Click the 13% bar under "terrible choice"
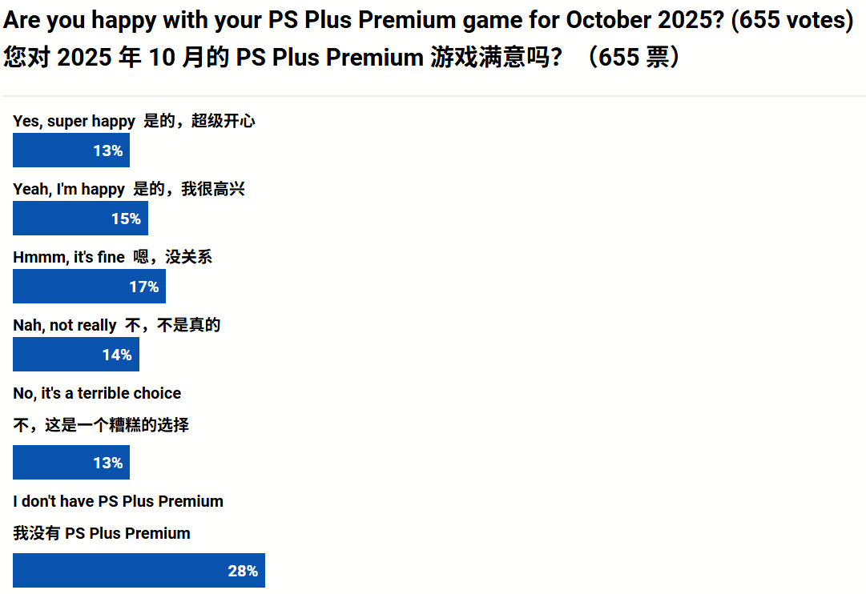866x594 pixels. (x=71, y=463)
